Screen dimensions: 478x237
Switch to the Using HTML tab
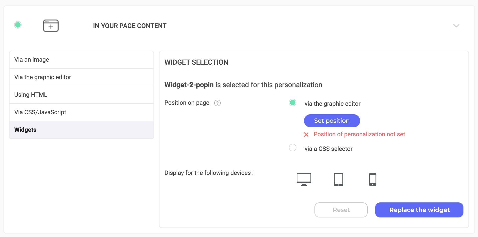point(82,95)
